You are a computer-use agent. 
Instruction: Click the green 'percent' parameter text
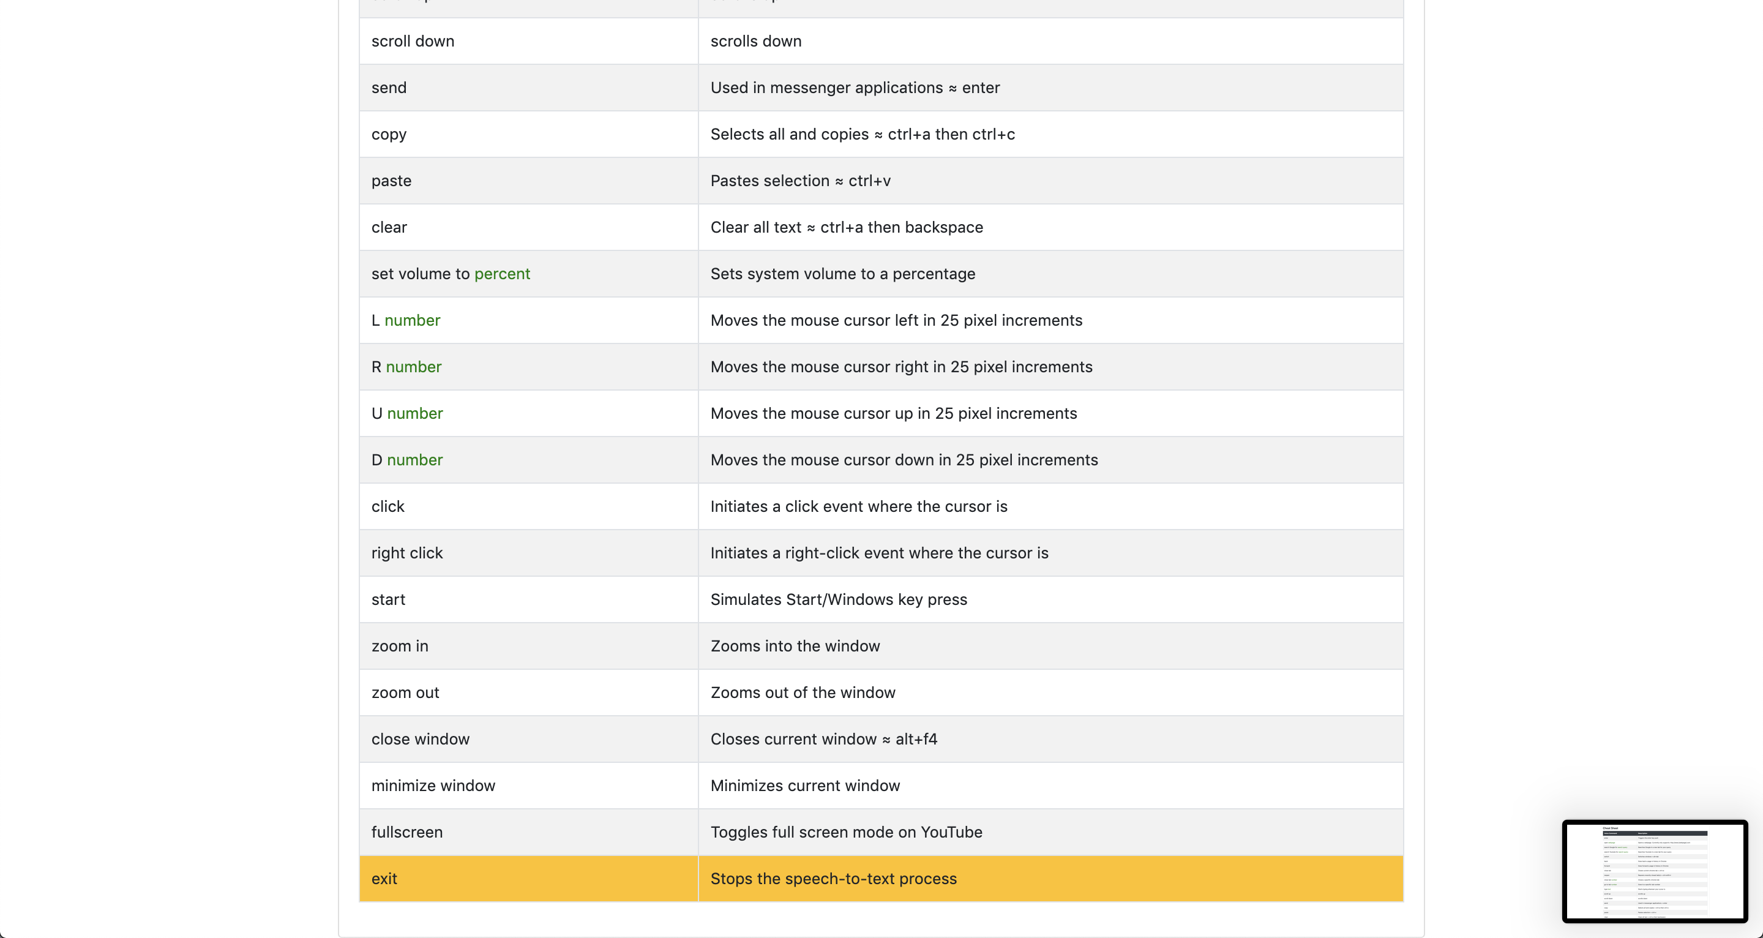coord(502,274)
